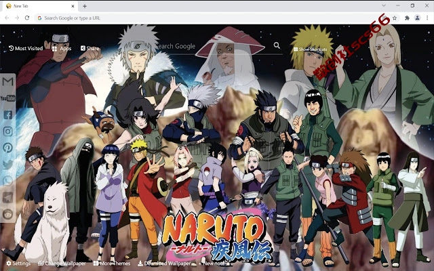Open Most Visited sites list
The width and height of the screenshot is (434, 271).
click(26, 48)
